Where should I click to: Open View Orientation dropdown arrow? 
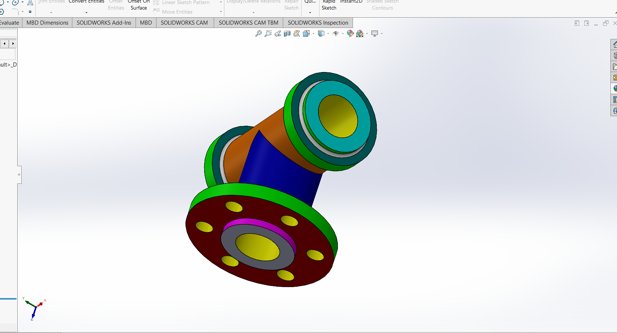(x=313, y=34)
